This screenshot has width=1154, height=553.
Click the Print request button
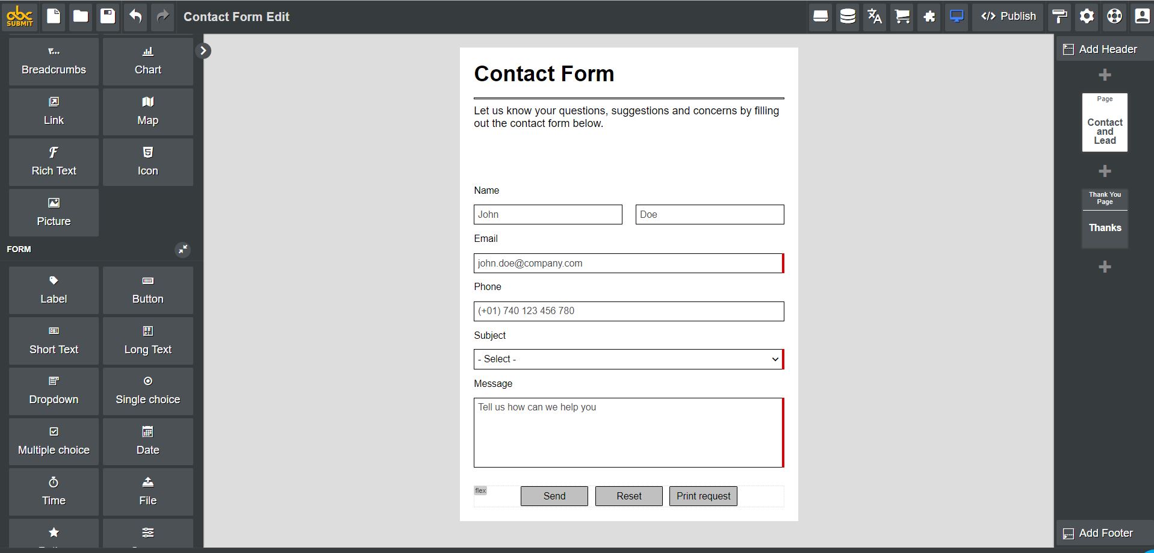(703, 496)
